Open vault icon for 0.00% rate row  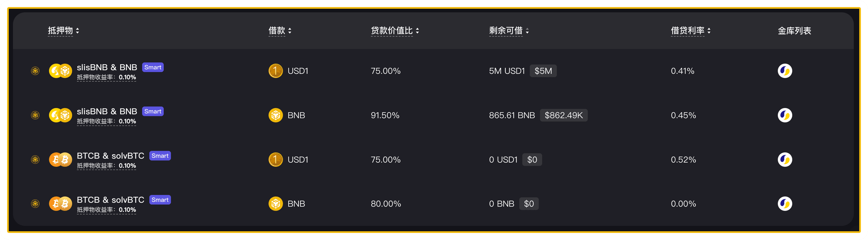(784, 204)
